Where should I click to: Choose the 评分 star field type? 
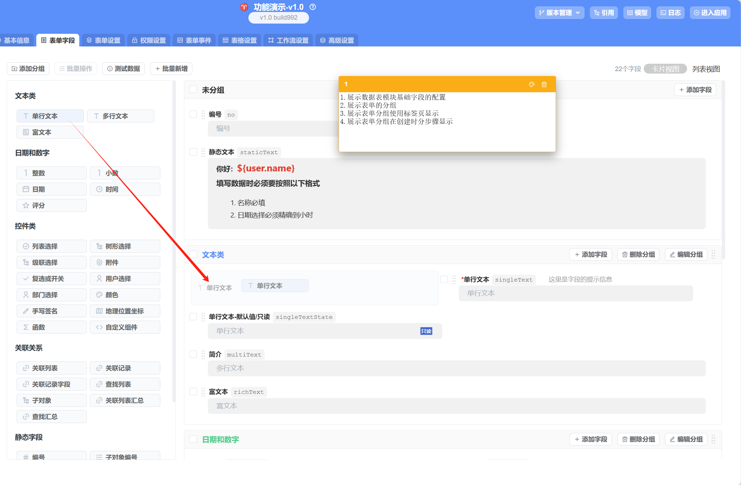(51, 206)
